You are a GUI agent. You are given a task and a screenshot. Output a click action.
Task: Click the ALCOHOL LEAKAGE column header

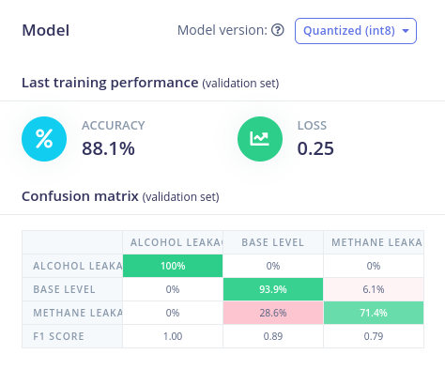pyautogui.click(x=173, y=242)
